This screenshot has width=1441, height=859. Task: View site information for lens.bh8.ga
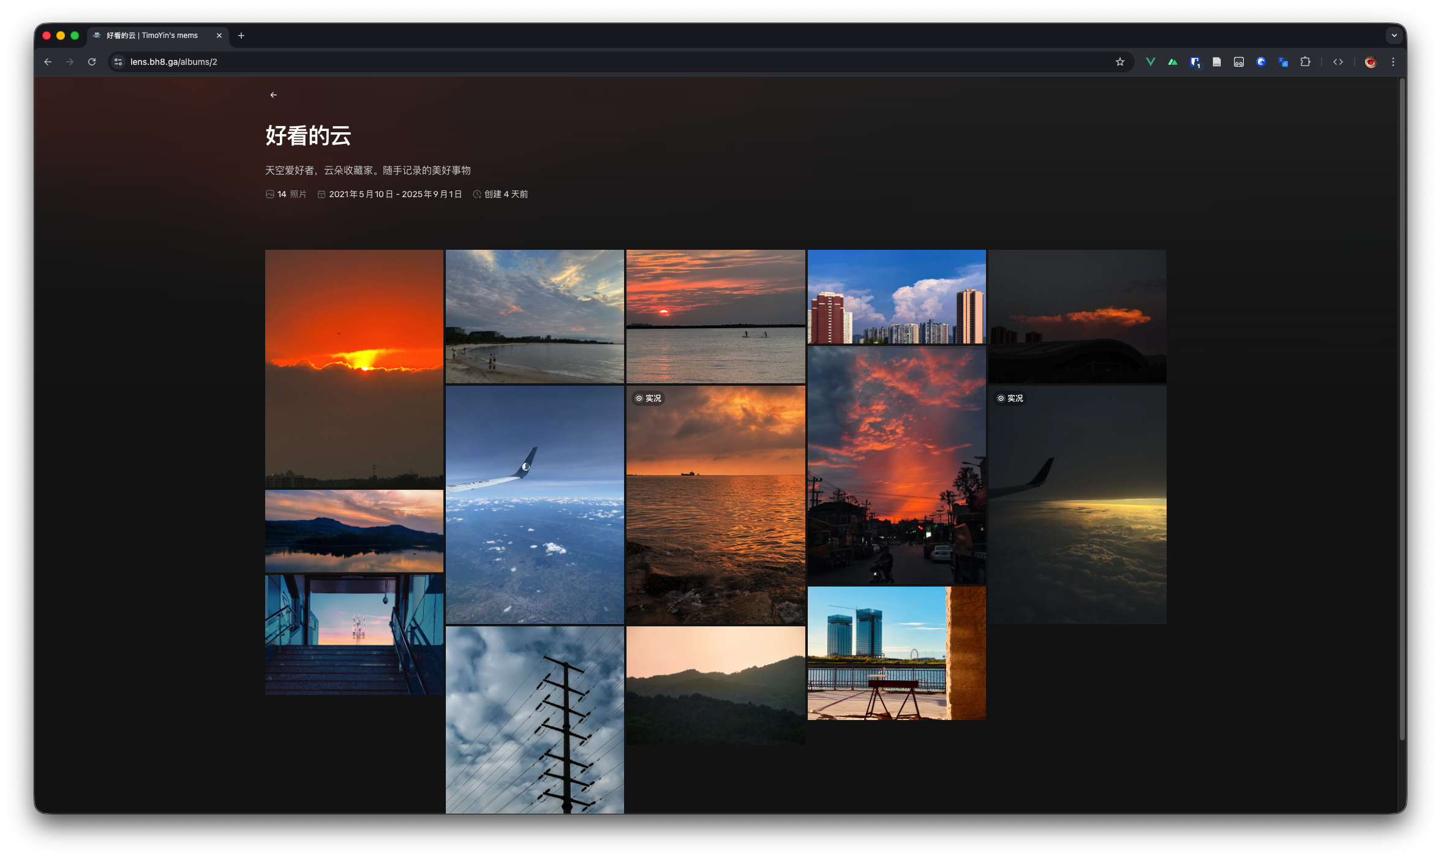118,62
